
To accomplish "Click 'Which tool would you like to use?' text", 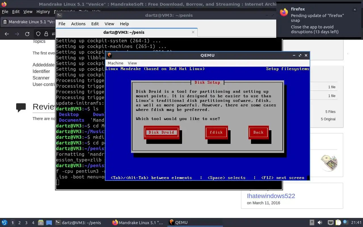I will pyautogui.click(x=178, y=119).
